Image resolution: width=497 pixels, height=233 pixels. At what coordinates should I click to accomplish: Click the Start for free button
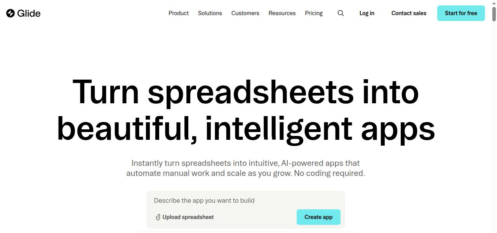tap(461, 13)
